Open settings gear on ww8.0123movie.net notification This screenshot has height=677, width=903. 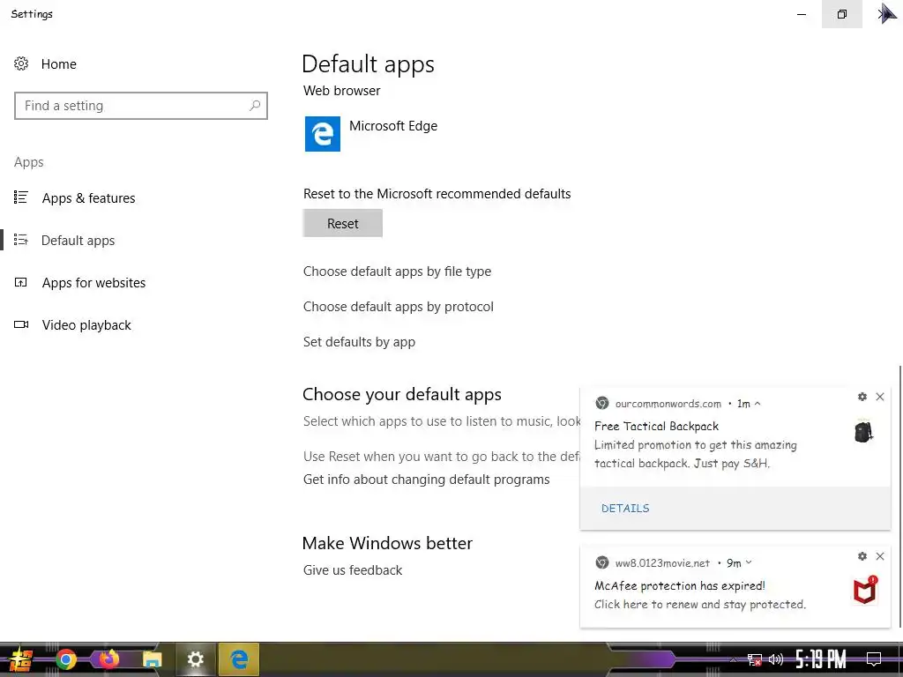(x=862, y=556)
